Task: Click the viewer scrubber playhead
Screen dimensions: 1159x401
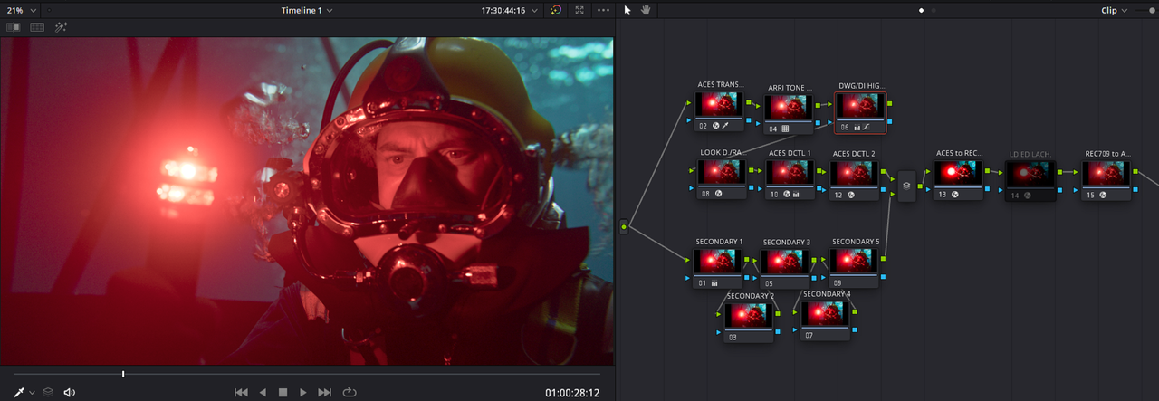Action: [123, 374]
